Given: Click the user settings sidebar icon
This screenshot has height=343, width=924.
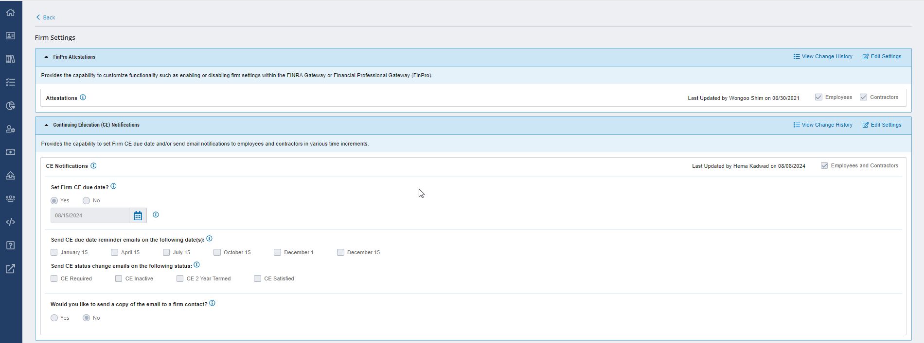Looking at the screenshot, I should [x=10, y=129].
